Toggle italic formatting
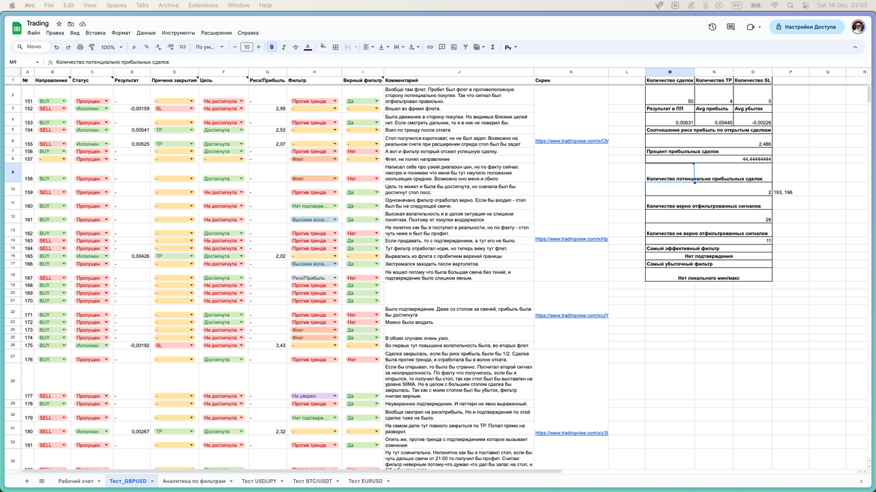The image size is (876, 492). coord(283,48)
